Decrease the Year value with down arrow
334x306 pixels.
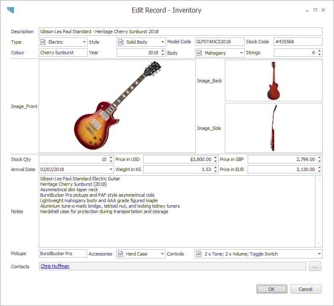[x=163, y=55]
